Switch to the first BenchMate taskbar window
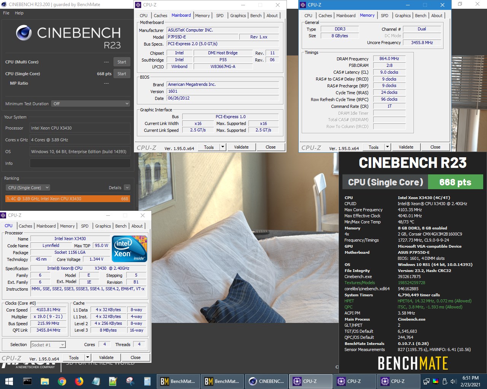 tap(178, 381)
